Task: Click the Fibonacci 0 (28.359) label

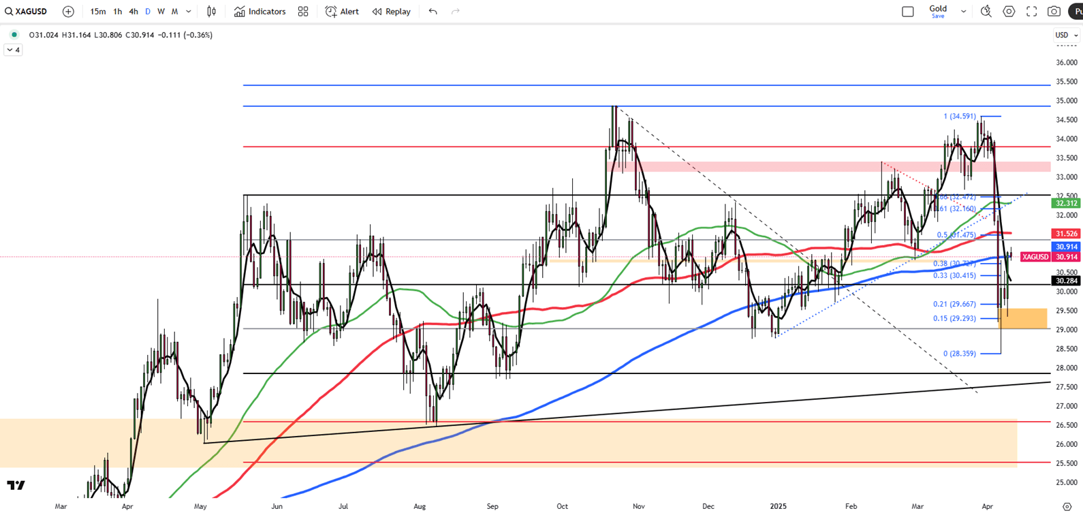Action: (x=960, y=354)
